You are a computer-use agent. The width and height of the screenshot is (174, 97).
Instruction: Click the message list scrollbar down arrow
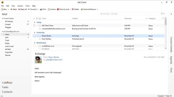(x=166, y=48)
